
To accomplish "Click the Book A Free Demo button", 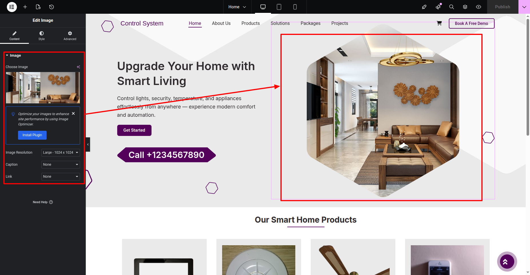I will [x=471, y=23].
